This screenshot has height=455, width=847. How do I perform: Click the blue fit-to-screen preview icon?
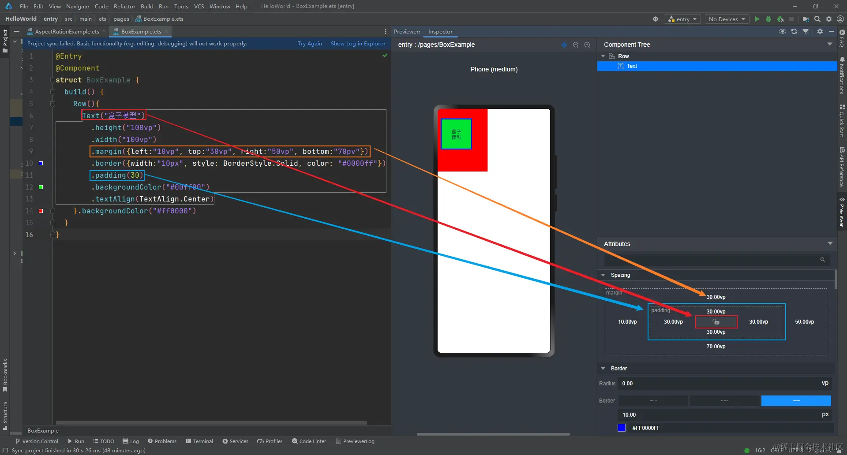click(x=564, y=45)
